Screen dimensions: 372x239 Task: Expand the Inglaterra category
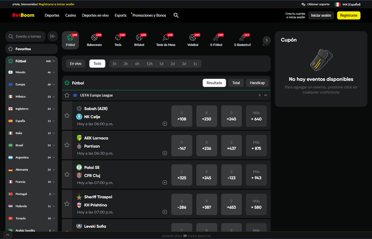53,109
